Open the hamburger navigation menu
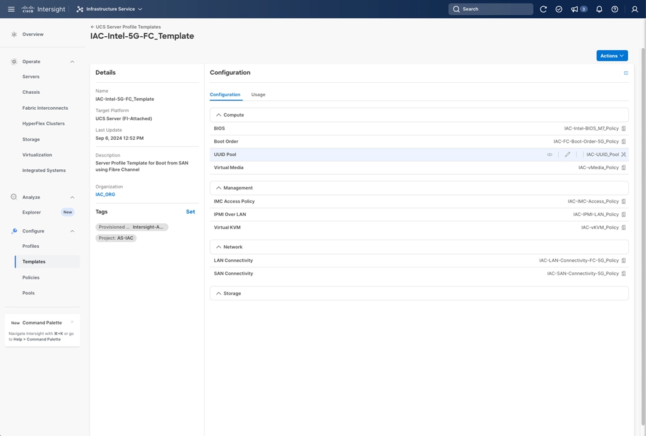 click(x=11, y=9)
